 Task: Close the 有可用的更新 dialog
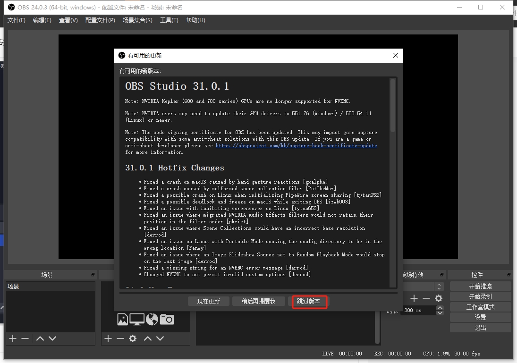point(396,55)
